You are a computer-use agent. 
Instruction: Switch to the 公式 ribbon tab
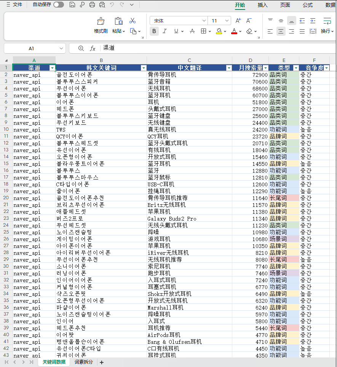pos(307,5)
